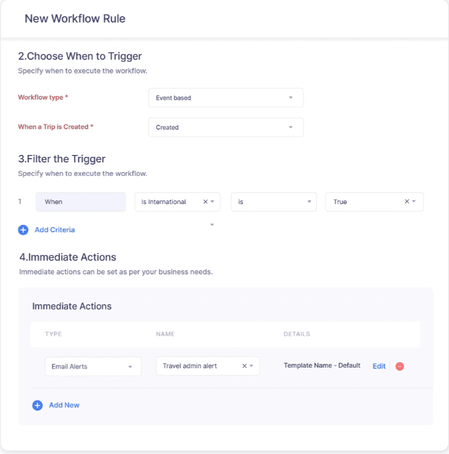Clear the Travel admin alert name with its X icon
The image size is (449, 454).
244,366
